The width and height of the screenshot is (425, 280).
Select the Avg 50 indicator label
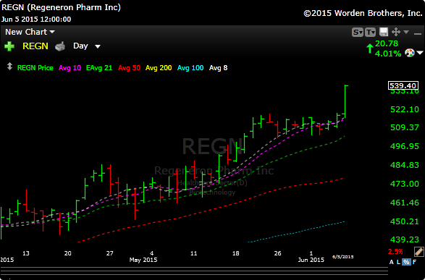(129, 68)
